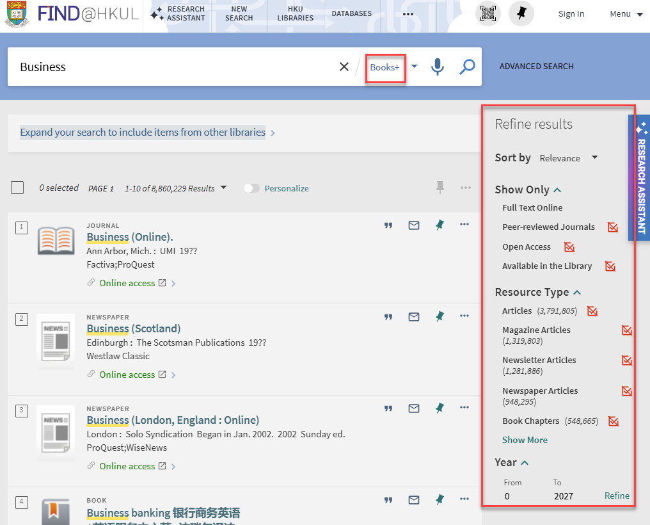
Task: Switch to the DATABASES tab
Action: click(352, 13)
